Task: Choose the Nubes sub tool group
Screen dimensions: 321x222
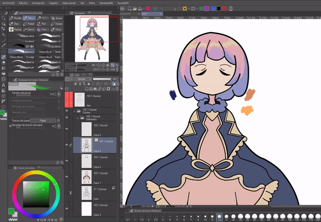Action: tap(57, 24)
